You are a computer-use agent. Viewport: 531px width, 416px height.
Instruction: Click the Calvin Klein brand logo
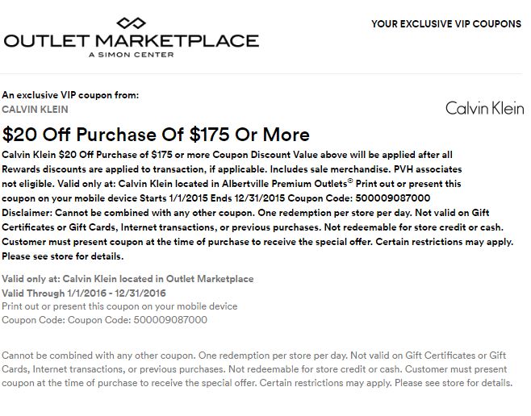pos(483,108)
